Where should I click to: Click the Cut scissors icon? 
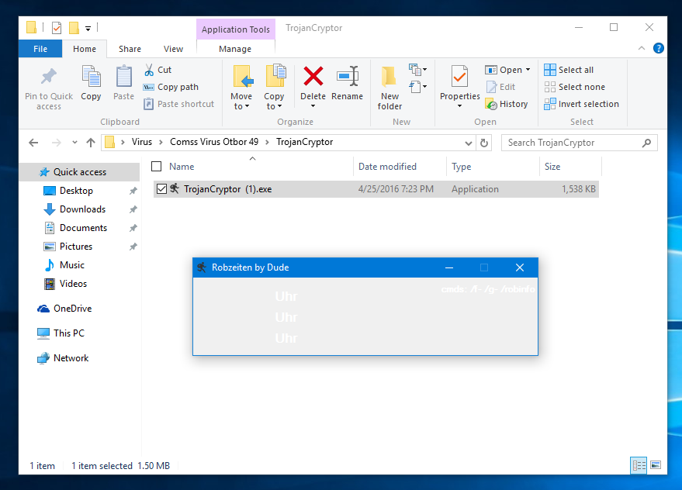point(149,70)
